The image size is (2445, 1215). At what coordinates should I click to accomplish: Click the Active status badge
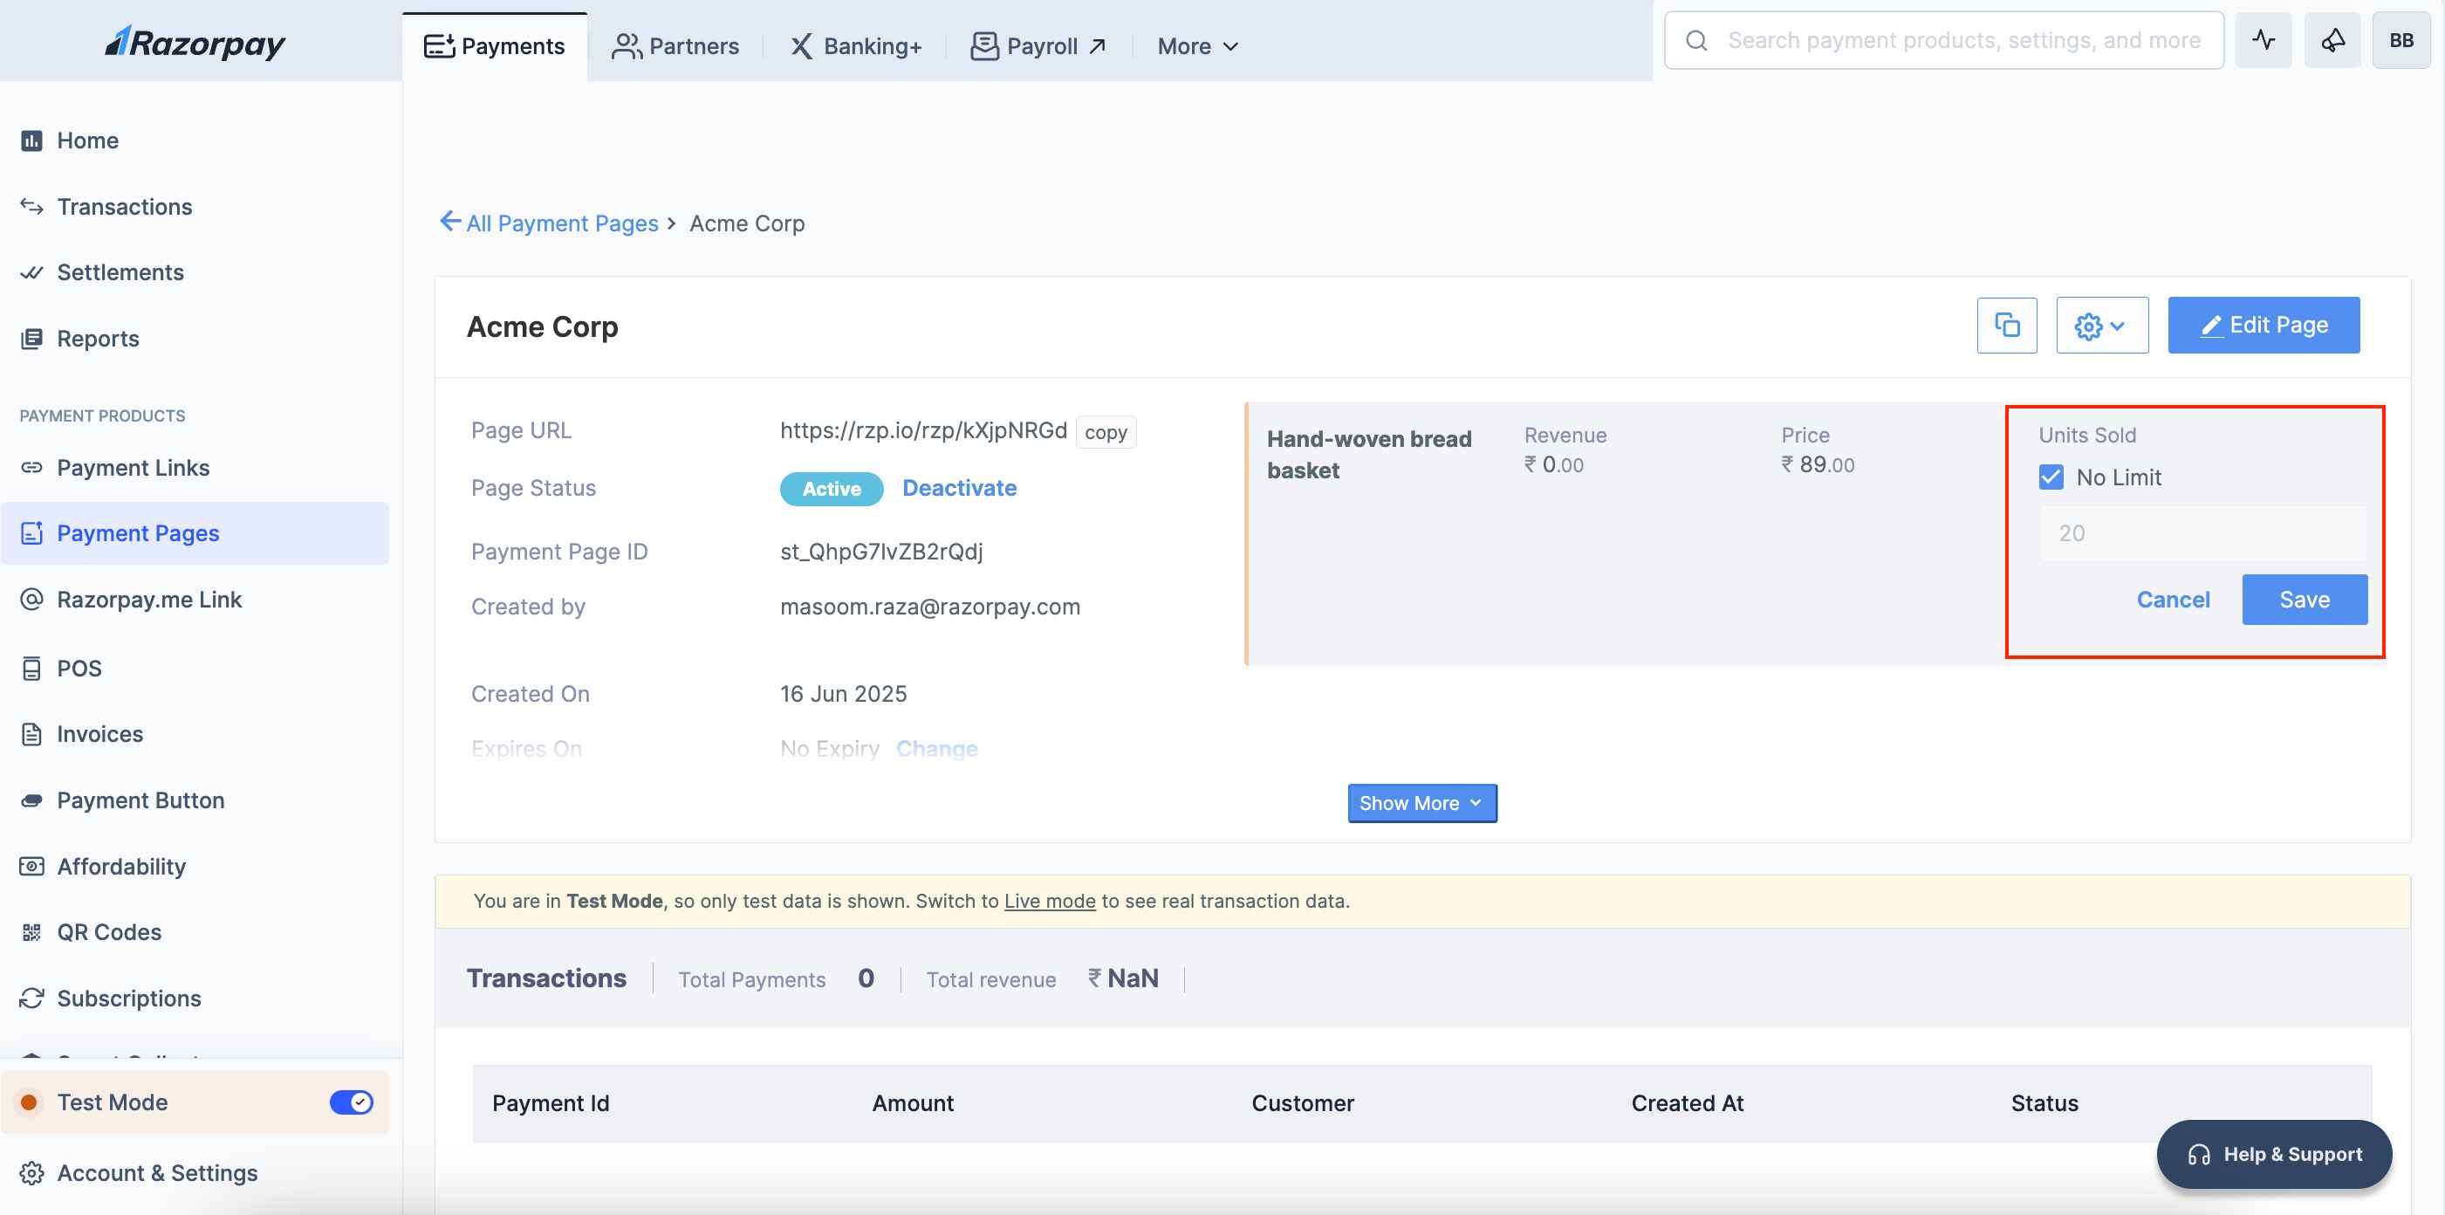832,488
